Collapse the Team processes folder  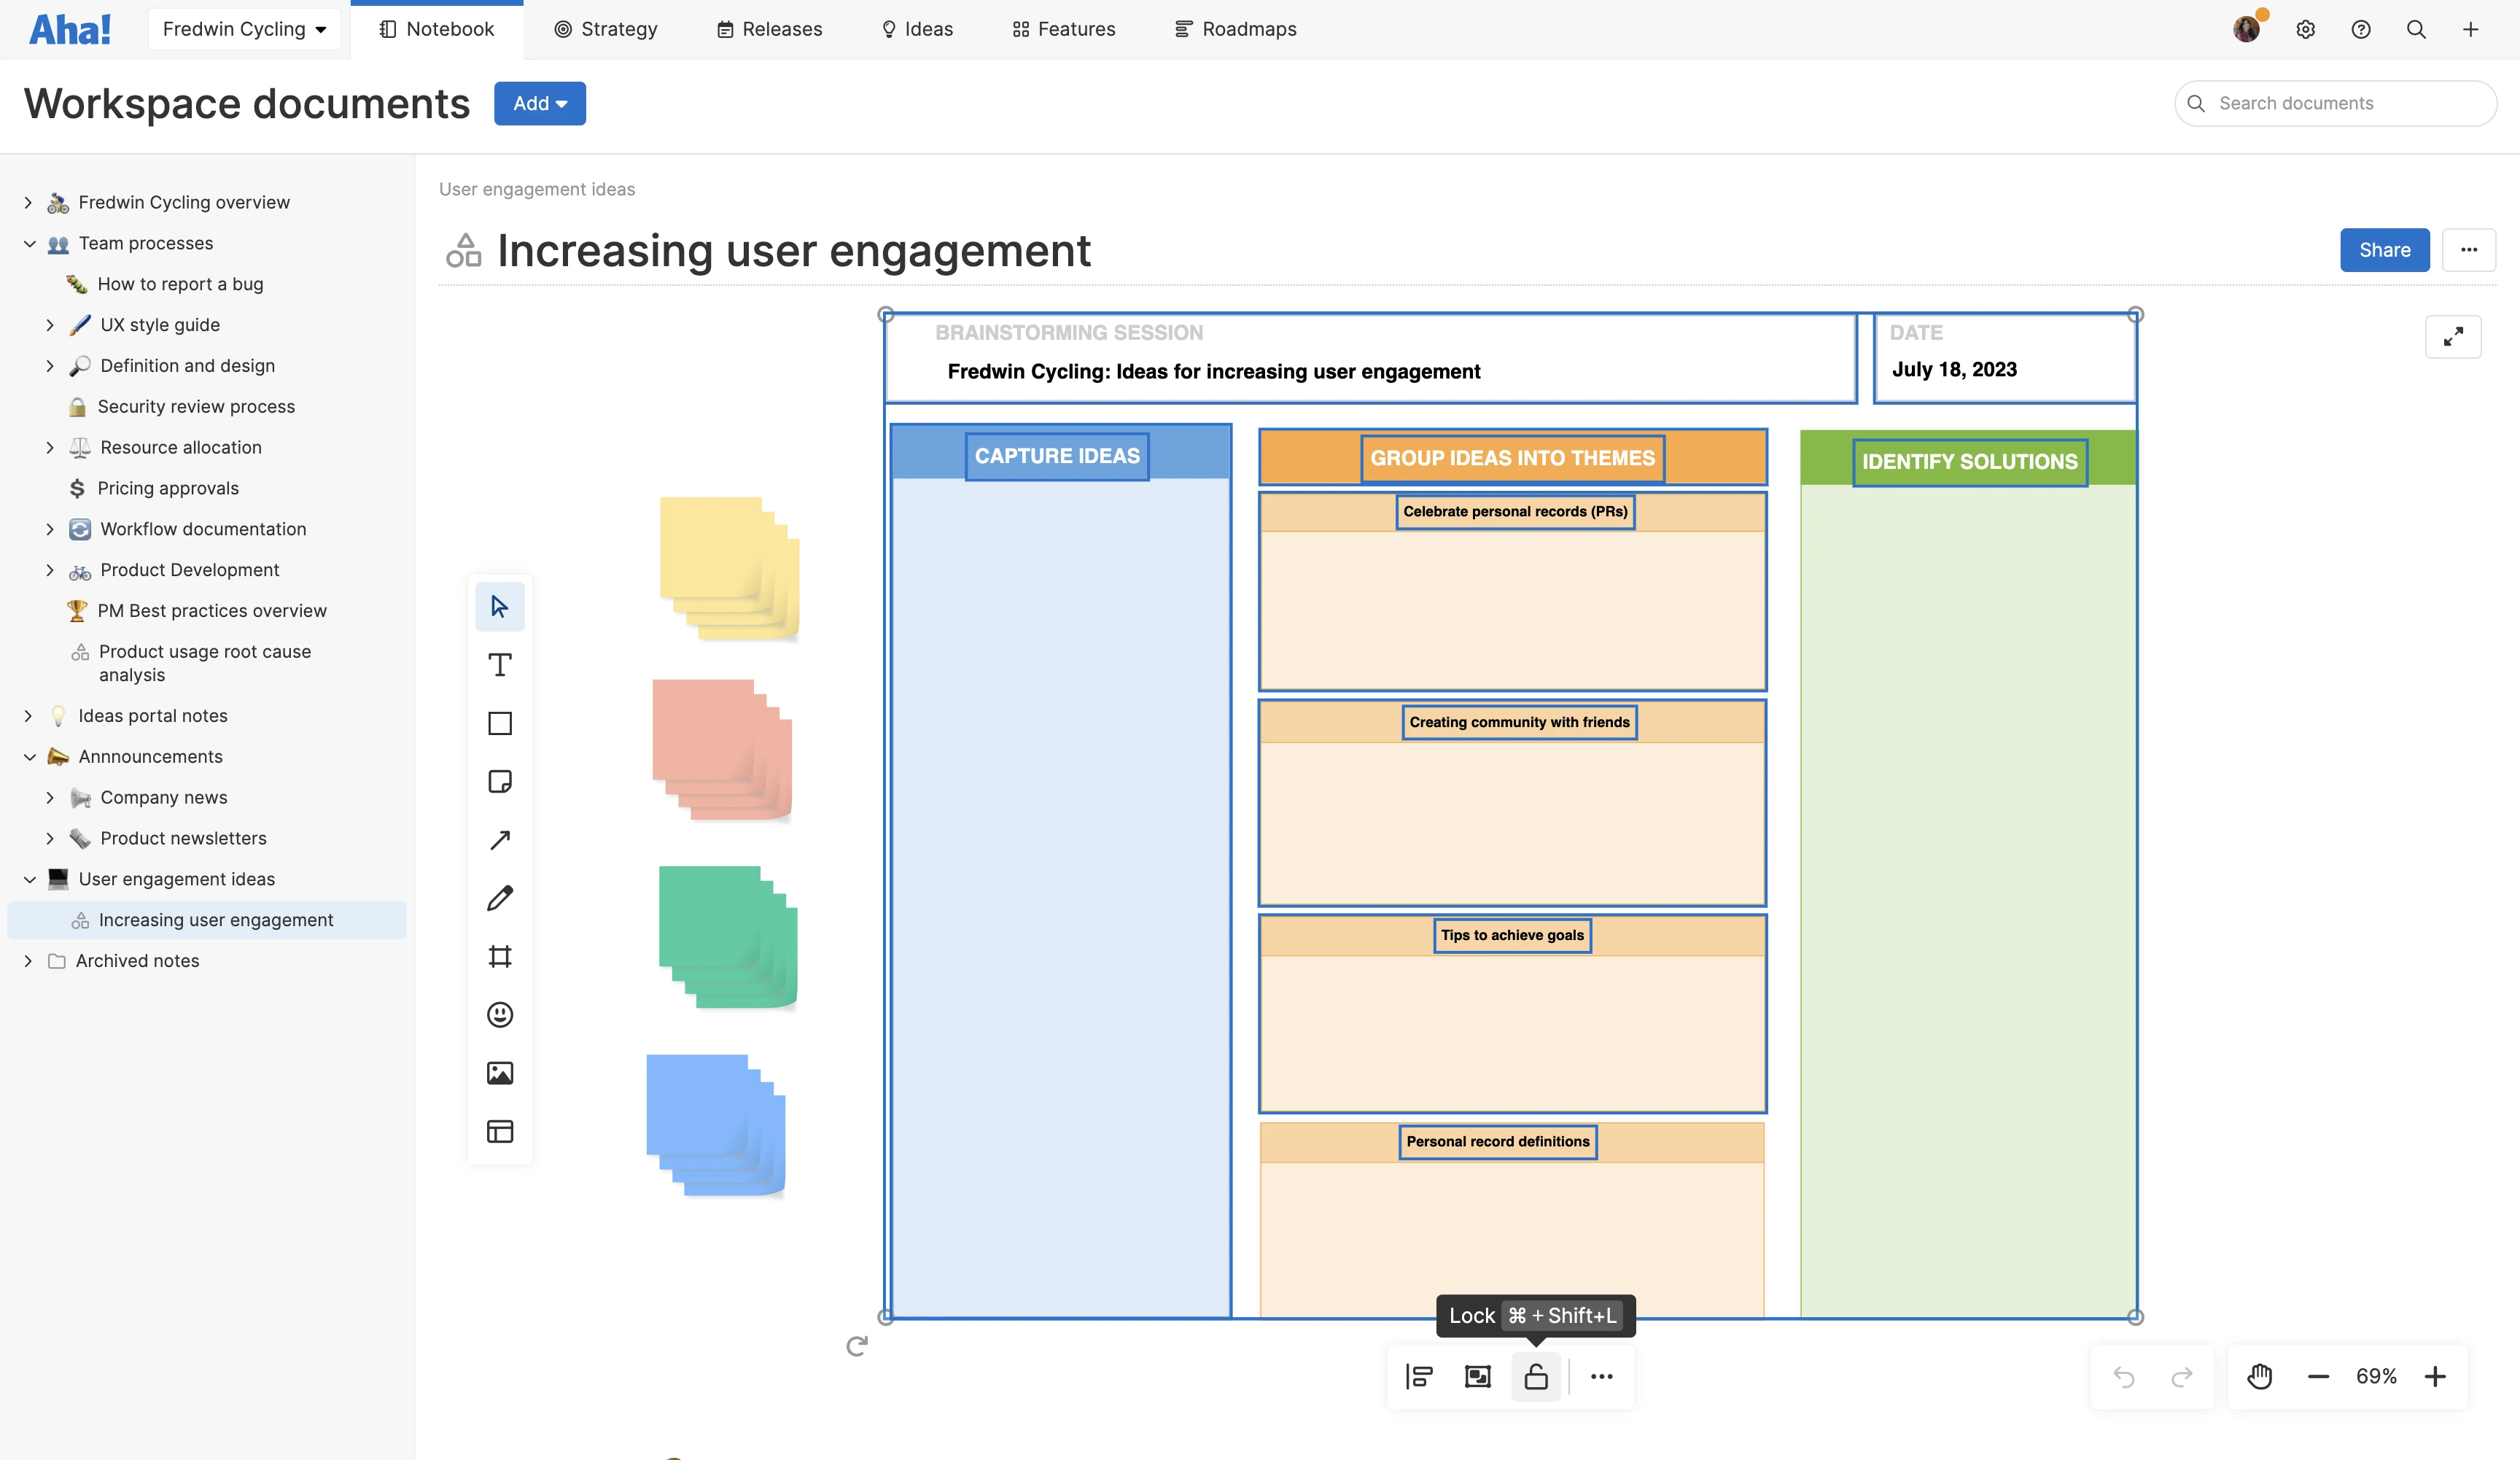(29, 243)
